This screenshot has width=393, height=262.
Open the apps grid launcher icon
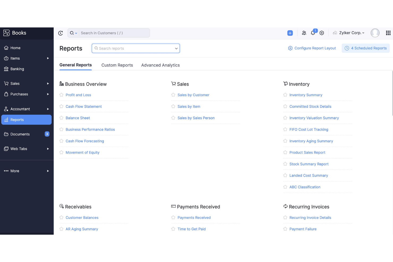tap(388, 33)
